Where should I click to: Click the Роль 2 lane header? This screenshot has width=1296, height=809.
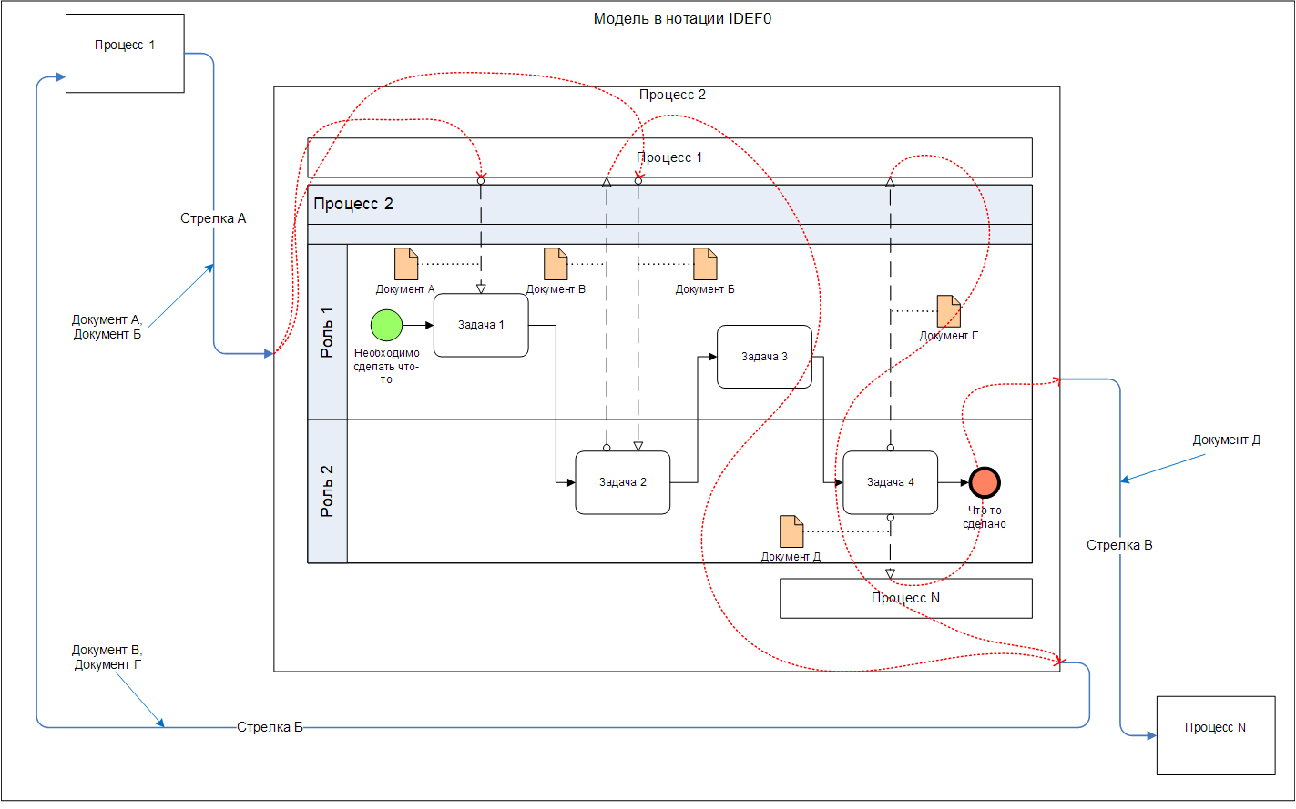pyautogui.click(x=328, y=491)
